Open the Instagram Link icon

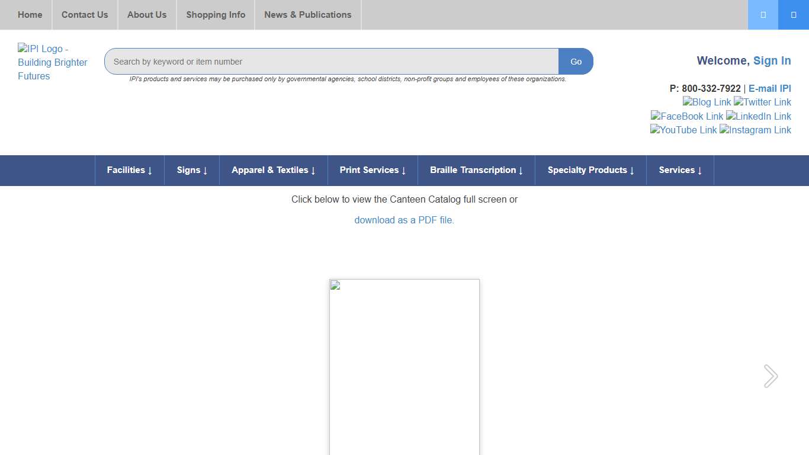click(755, 130)
